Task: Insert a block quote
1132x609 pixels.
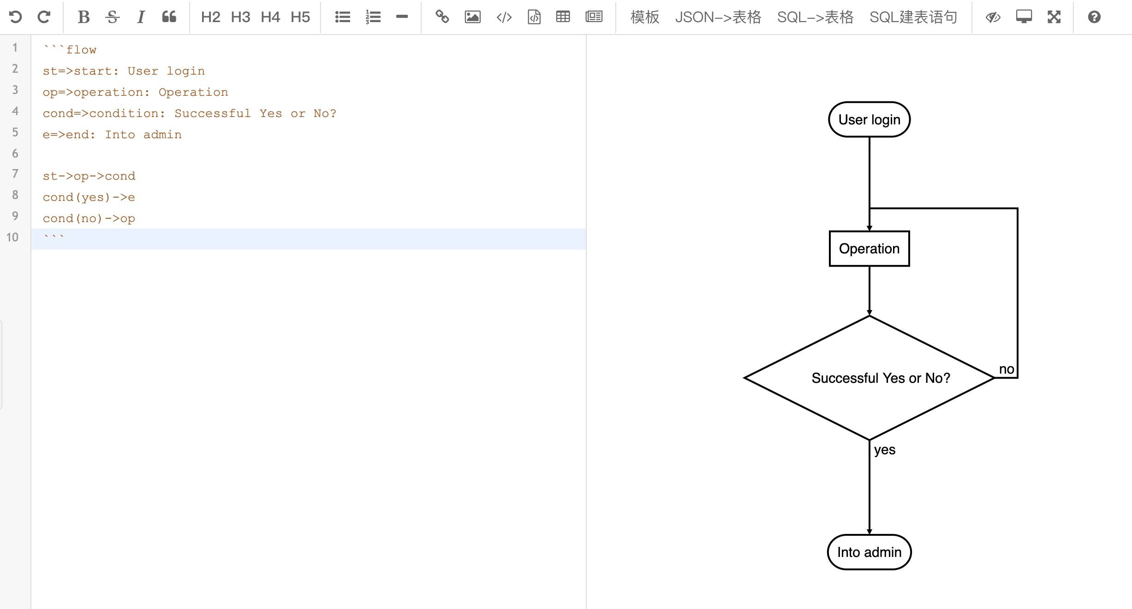Action: pyautogui.click(x=169, y=17)
